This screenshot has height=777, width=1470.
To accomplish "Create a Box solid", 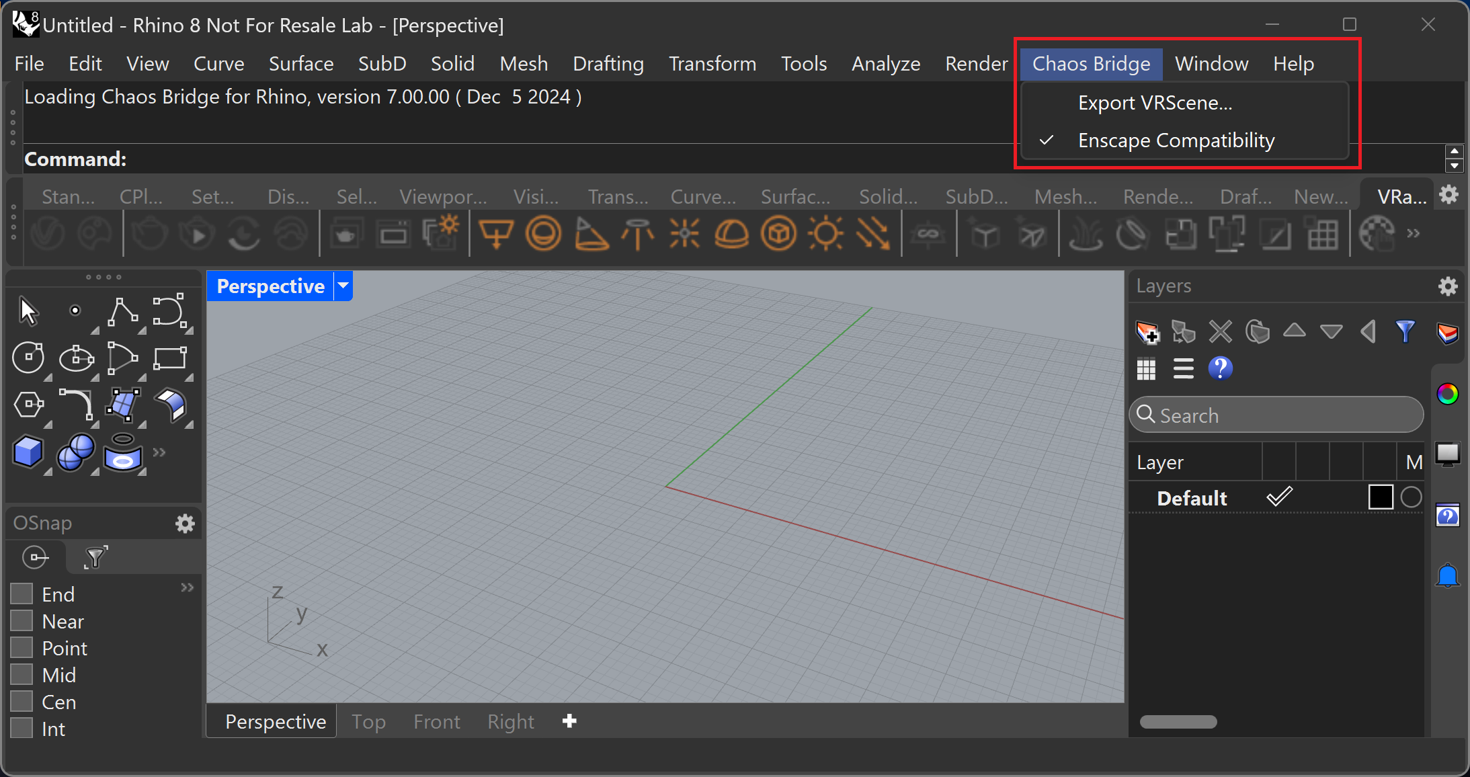I will pyautogui.click(x=28, y=452).
